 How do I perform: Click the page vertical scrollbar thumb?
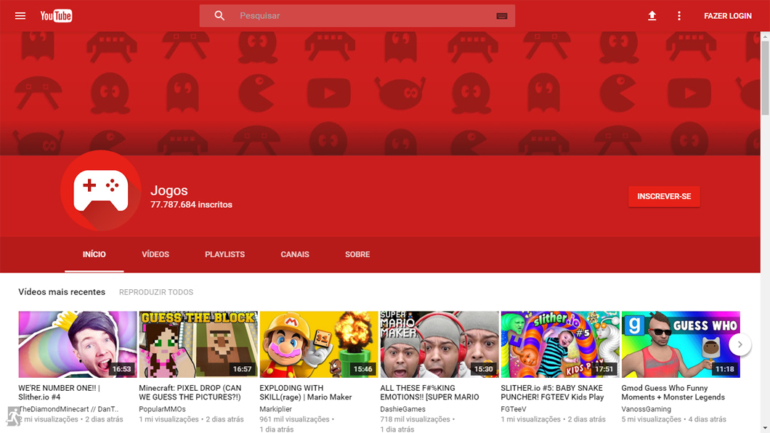click(x=765, y=78)
